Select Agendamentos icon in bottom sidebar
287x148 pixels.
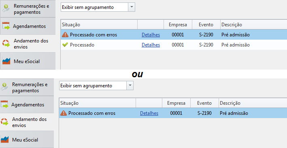coord(4,104)
